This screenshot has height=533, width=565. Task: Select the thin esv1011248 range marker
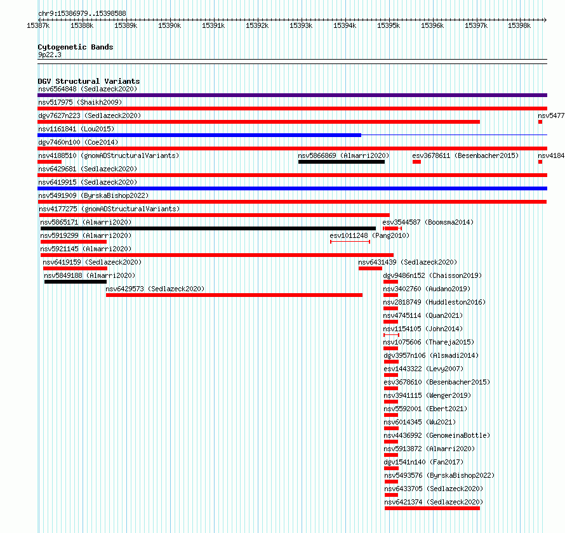[x=350, y=242]
